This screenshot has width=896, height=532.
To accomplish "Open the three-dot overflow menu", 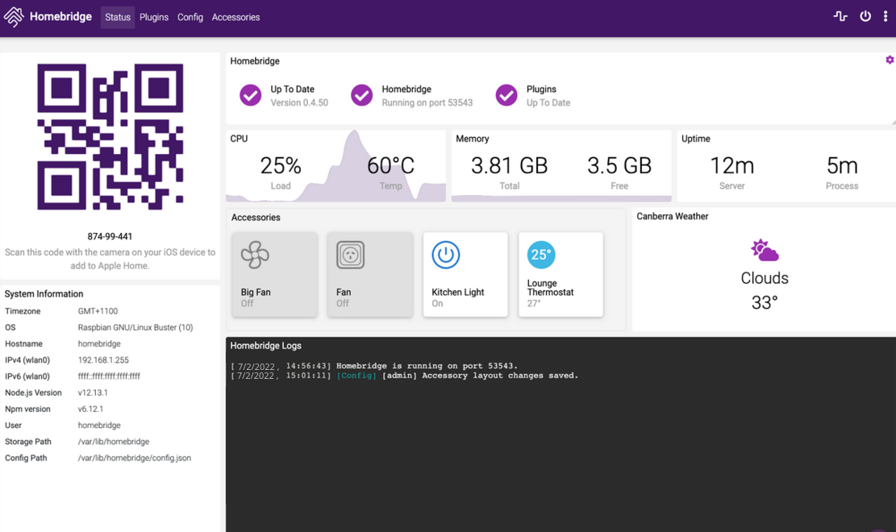I will (x=886, y=16).
